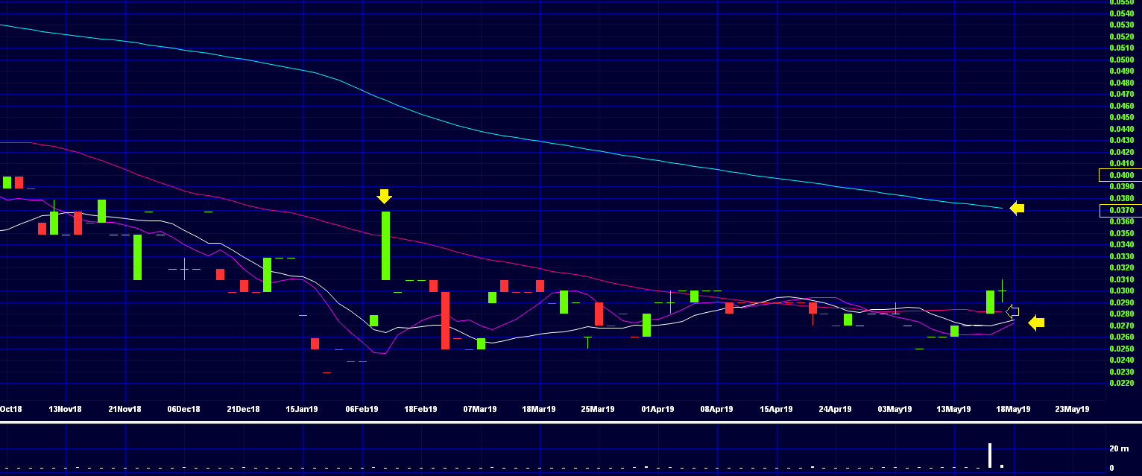Click the 15Jan19 date label
Screen dimensions: 1142x476
point(303,409)
